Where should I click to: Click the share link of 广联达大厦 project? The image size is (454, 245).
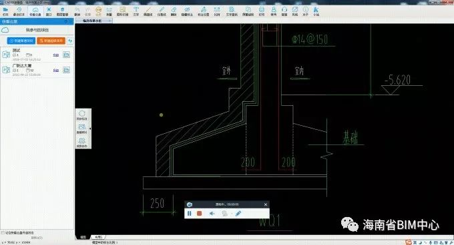pyautogui.click(x=56, y=70)
